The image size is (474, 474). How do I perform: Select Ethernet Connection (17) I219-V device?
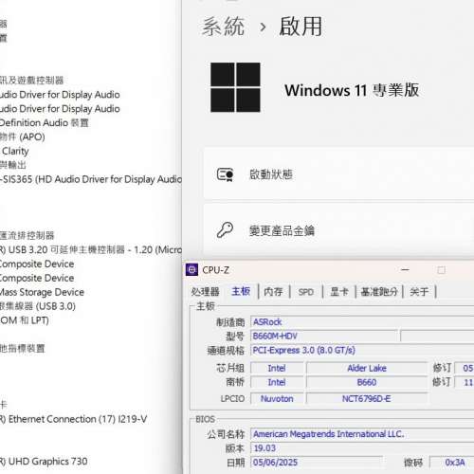click(x=73, y=419)
